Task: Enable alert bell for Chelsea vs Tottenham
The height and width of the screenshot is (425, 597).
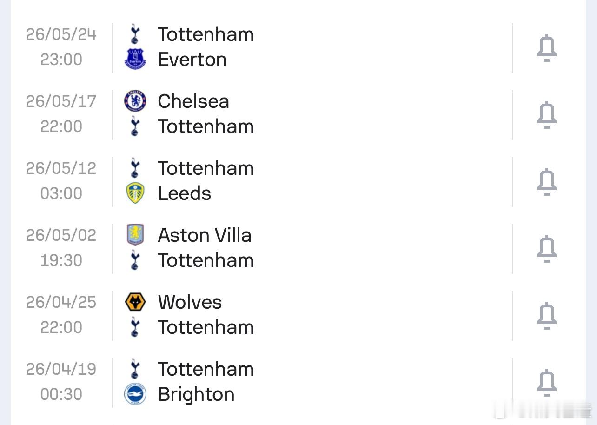Action: click(546, 115)
